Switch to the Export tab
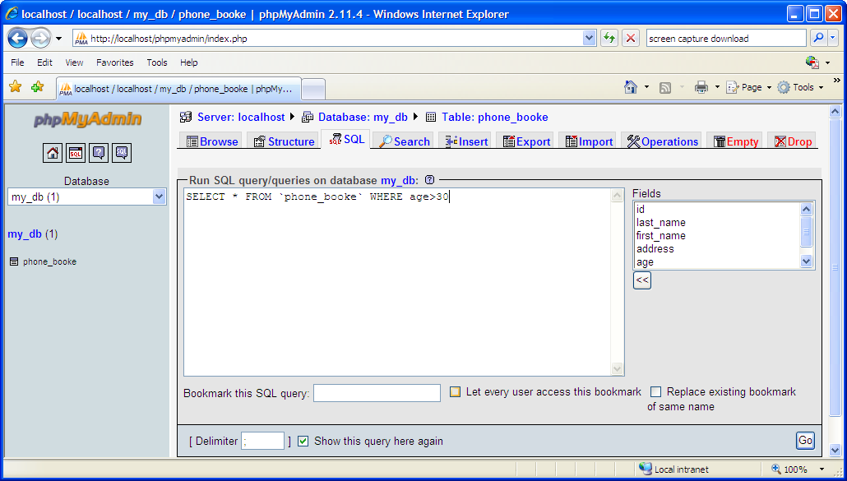The width and height of the screenshot is (847, 481). [526, 141]
